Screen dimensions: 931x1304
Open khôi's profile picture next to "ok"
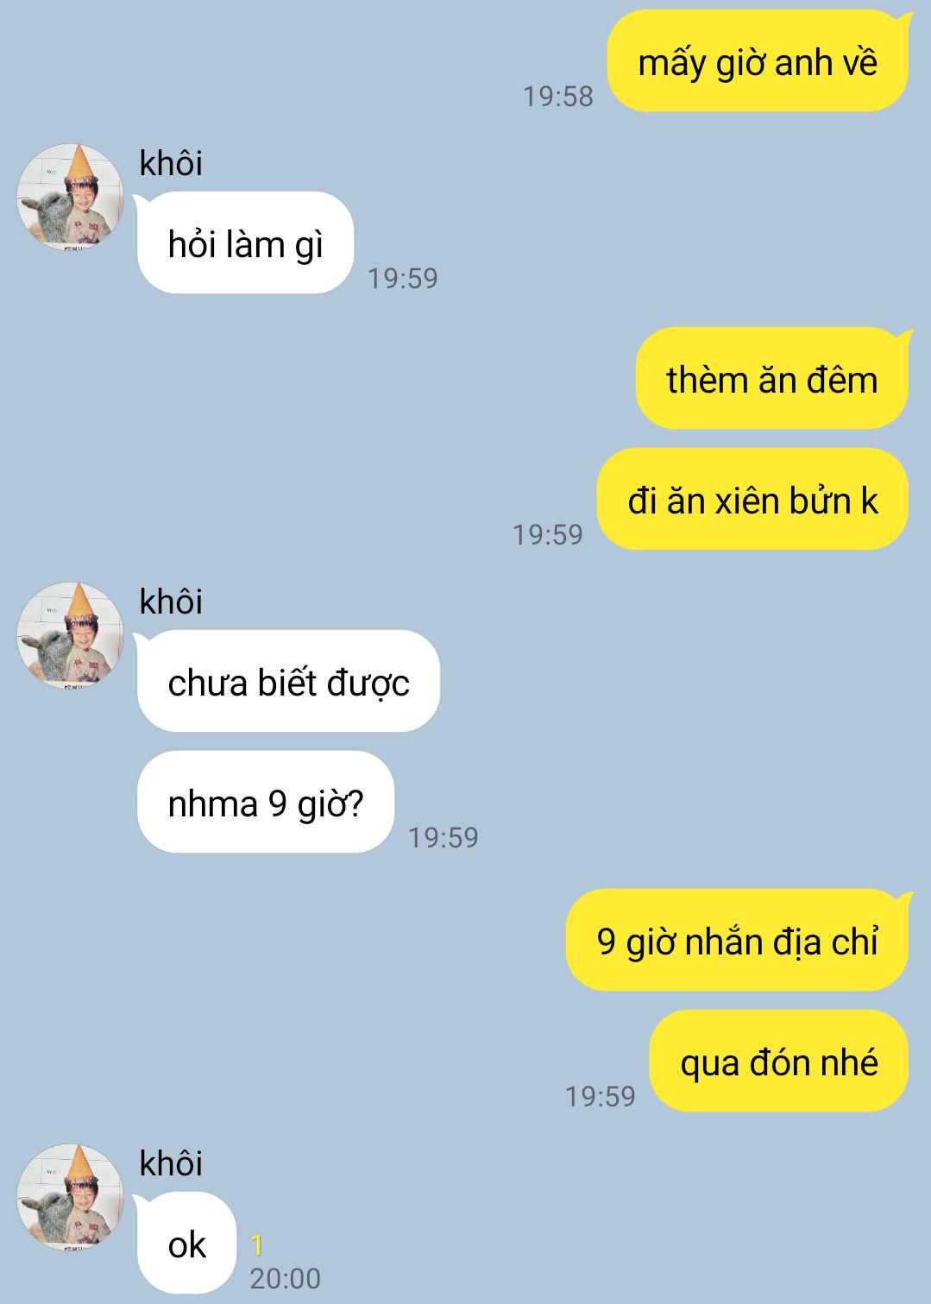tap(70, 1198)
